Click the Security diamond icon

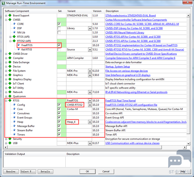tap(10, 139)
